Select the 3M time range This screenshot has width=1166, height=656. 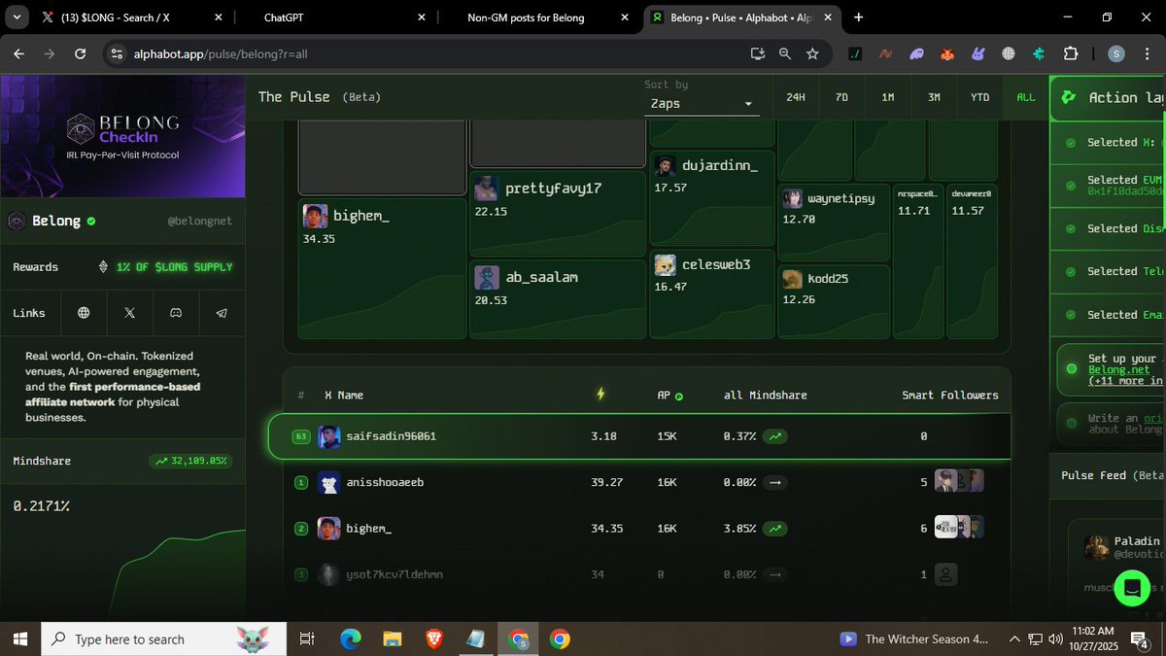tap(934, 97)
